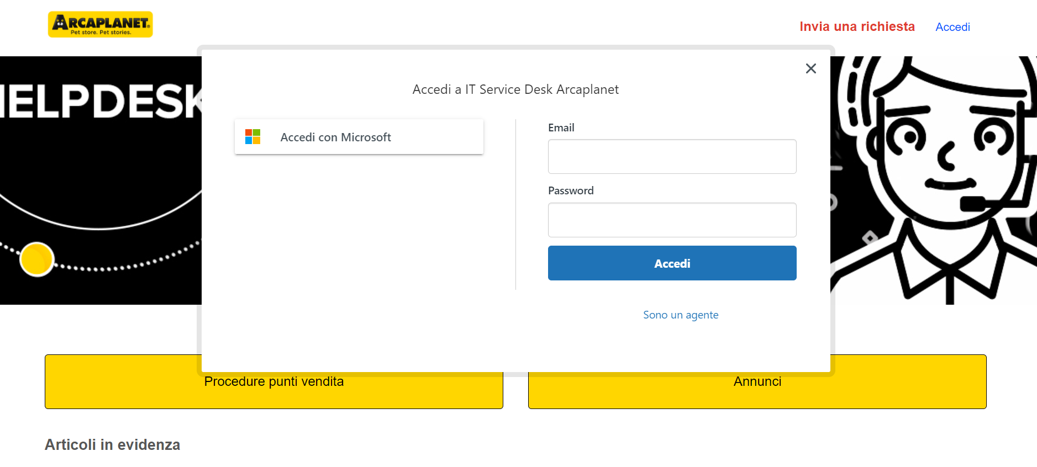The image size is (1037, 467).
Task: Open the Sono un agente link
Action: coord(681,315)
